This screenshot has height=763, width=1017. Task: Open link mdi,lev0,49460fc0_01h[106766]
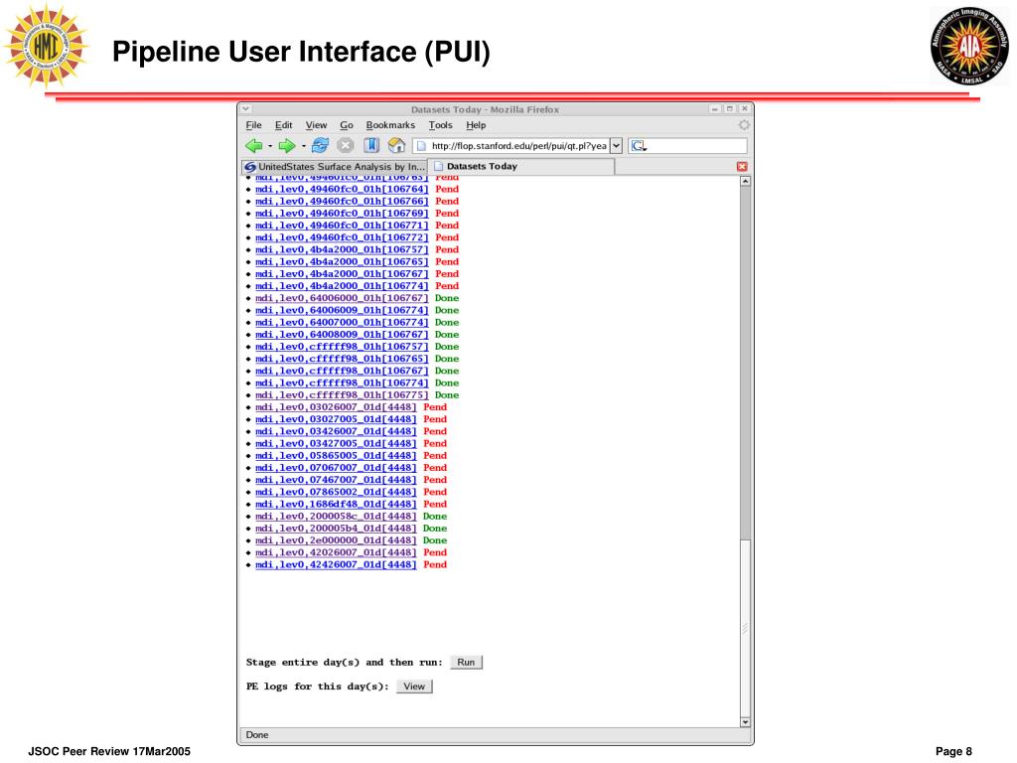[342, 201]
